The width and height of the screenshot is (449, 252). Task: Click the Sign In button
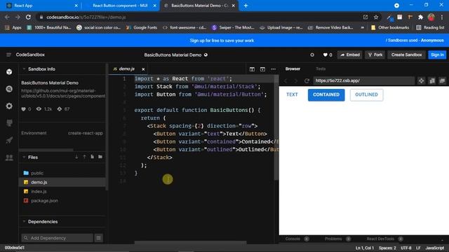pyautogui.click(x=437, y=55)
